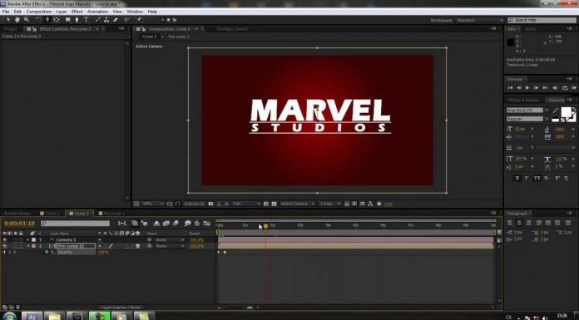Select the Horizontal Type tool
Screen dimensions: 579x320
tap(86, 20)
